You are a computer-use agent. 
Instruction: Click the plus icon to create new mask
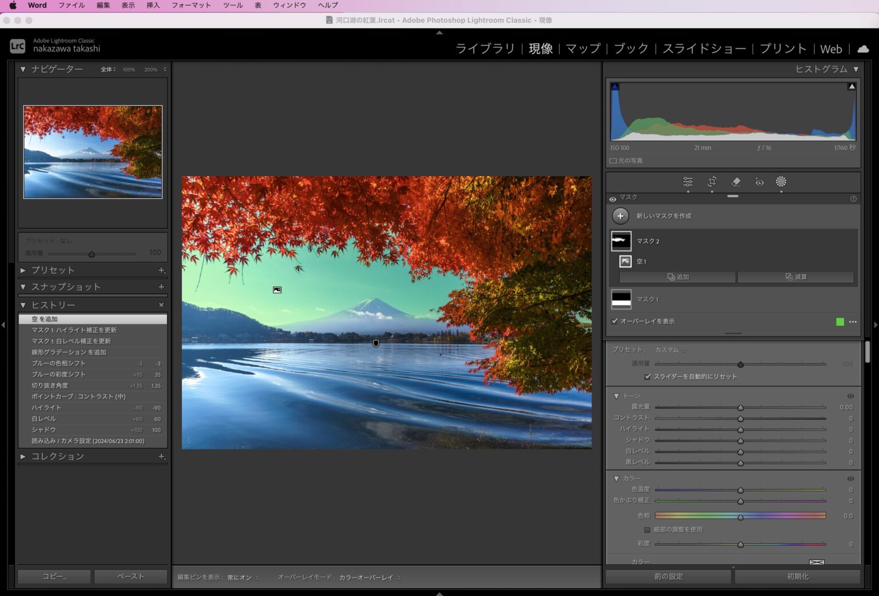[620, 216]
